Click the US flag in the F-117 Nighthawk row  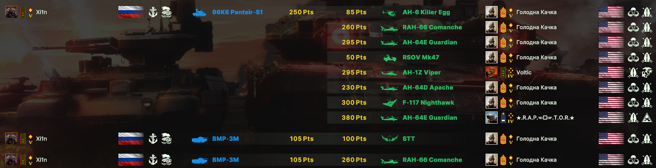[x=611, y=102]
